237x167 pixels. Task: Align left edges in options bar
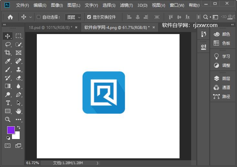(129, 17)
